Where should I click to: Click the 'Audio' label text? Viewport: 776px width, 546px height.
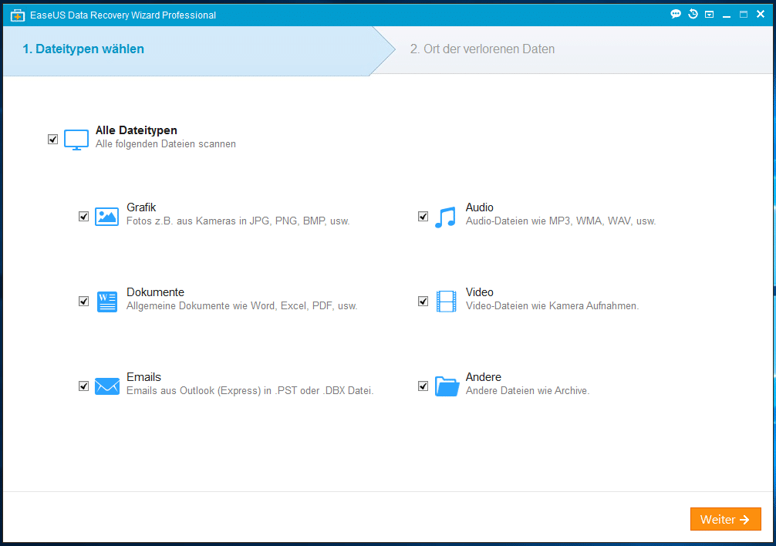click(480, 207)
